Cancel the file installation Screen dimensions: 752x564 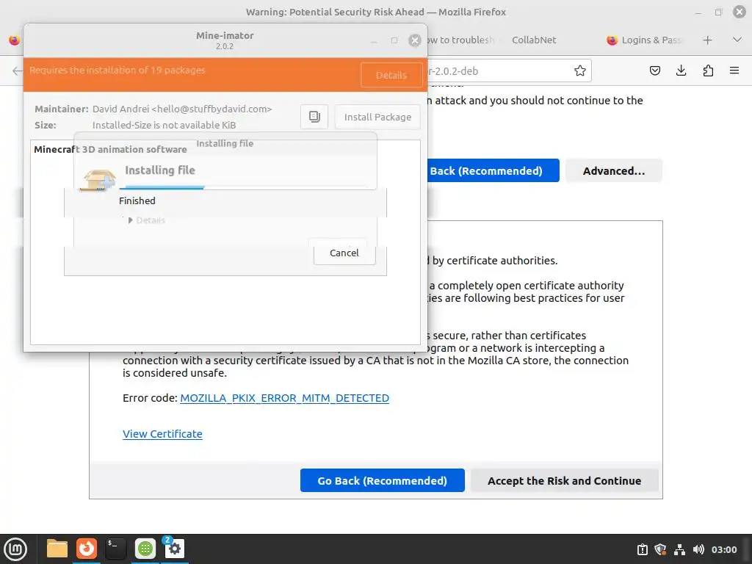344,253
